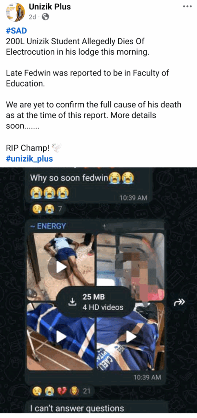Play the bottom-left blue cloth video

point(60,337)
